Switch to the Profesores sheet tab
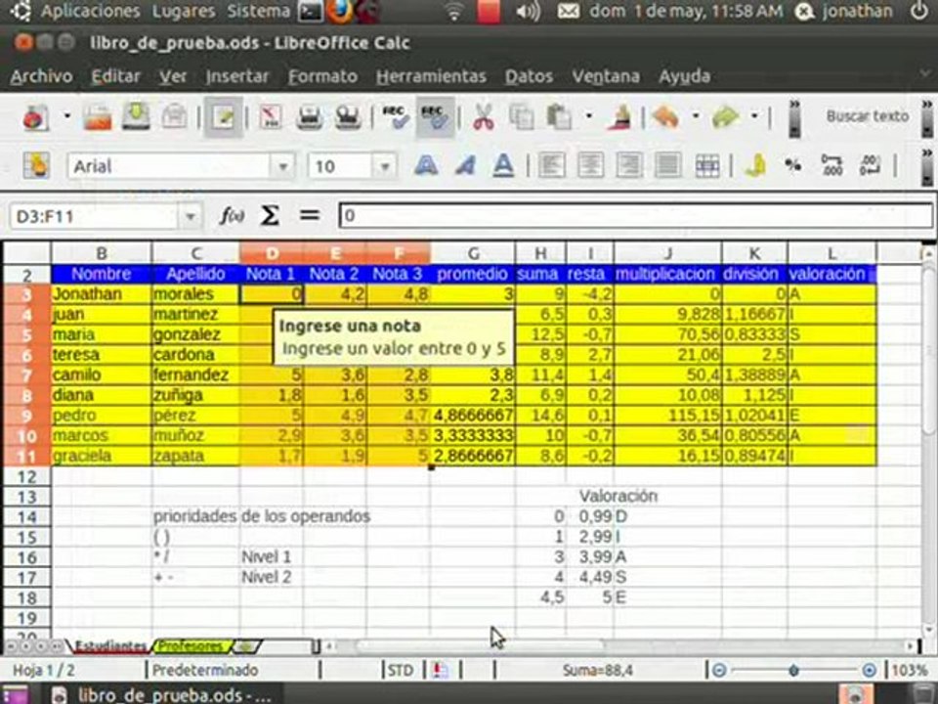938x704 pixels. pyautogui.click(x=192, y=646)
